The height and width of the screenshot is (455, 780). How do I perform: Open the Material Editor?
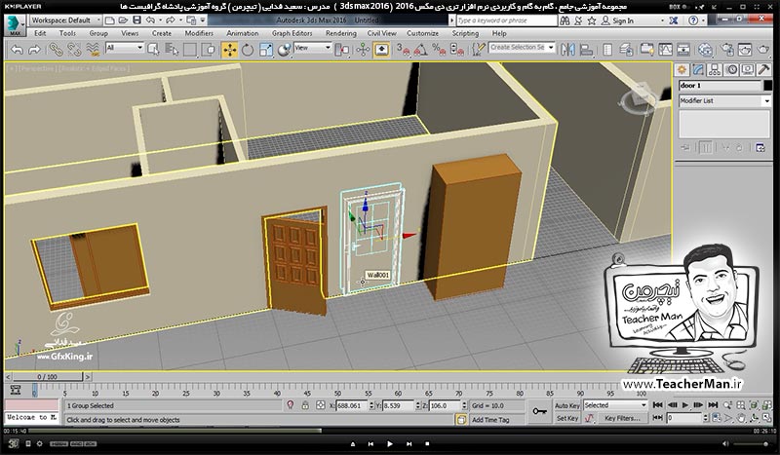tap(705, 50)
